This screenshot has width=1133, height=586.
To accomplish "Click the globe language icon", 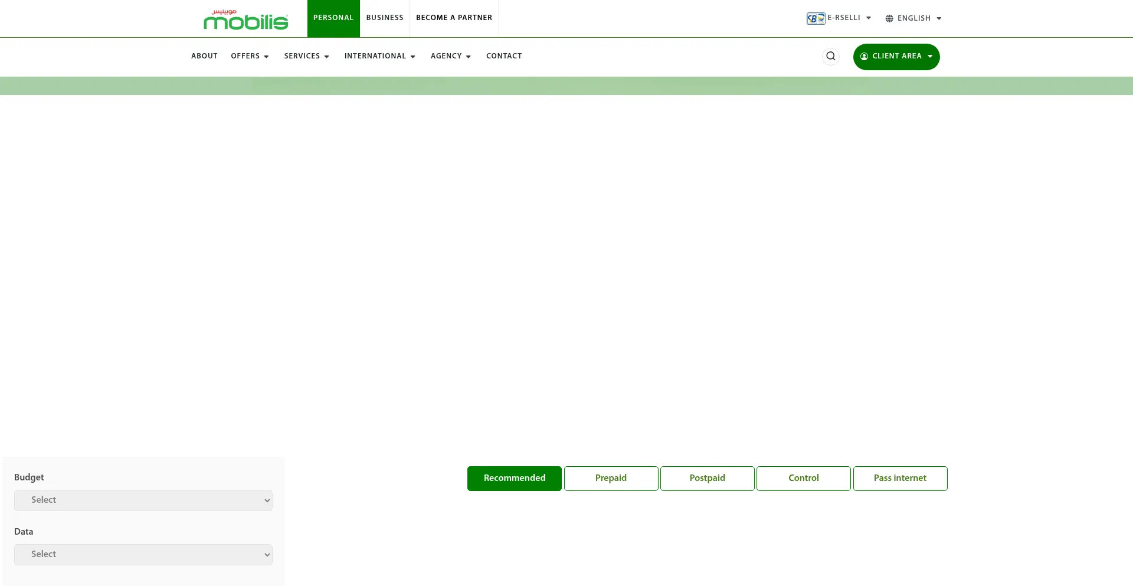I will coord(889,18).
